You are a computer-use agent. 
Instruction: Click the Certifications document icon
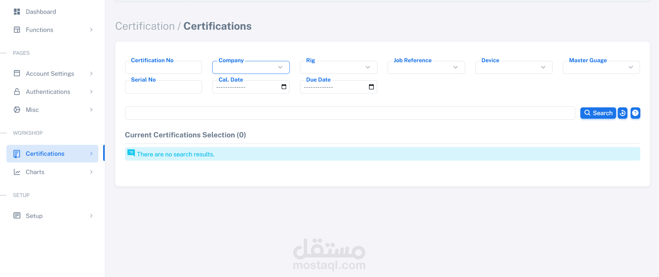17,154
